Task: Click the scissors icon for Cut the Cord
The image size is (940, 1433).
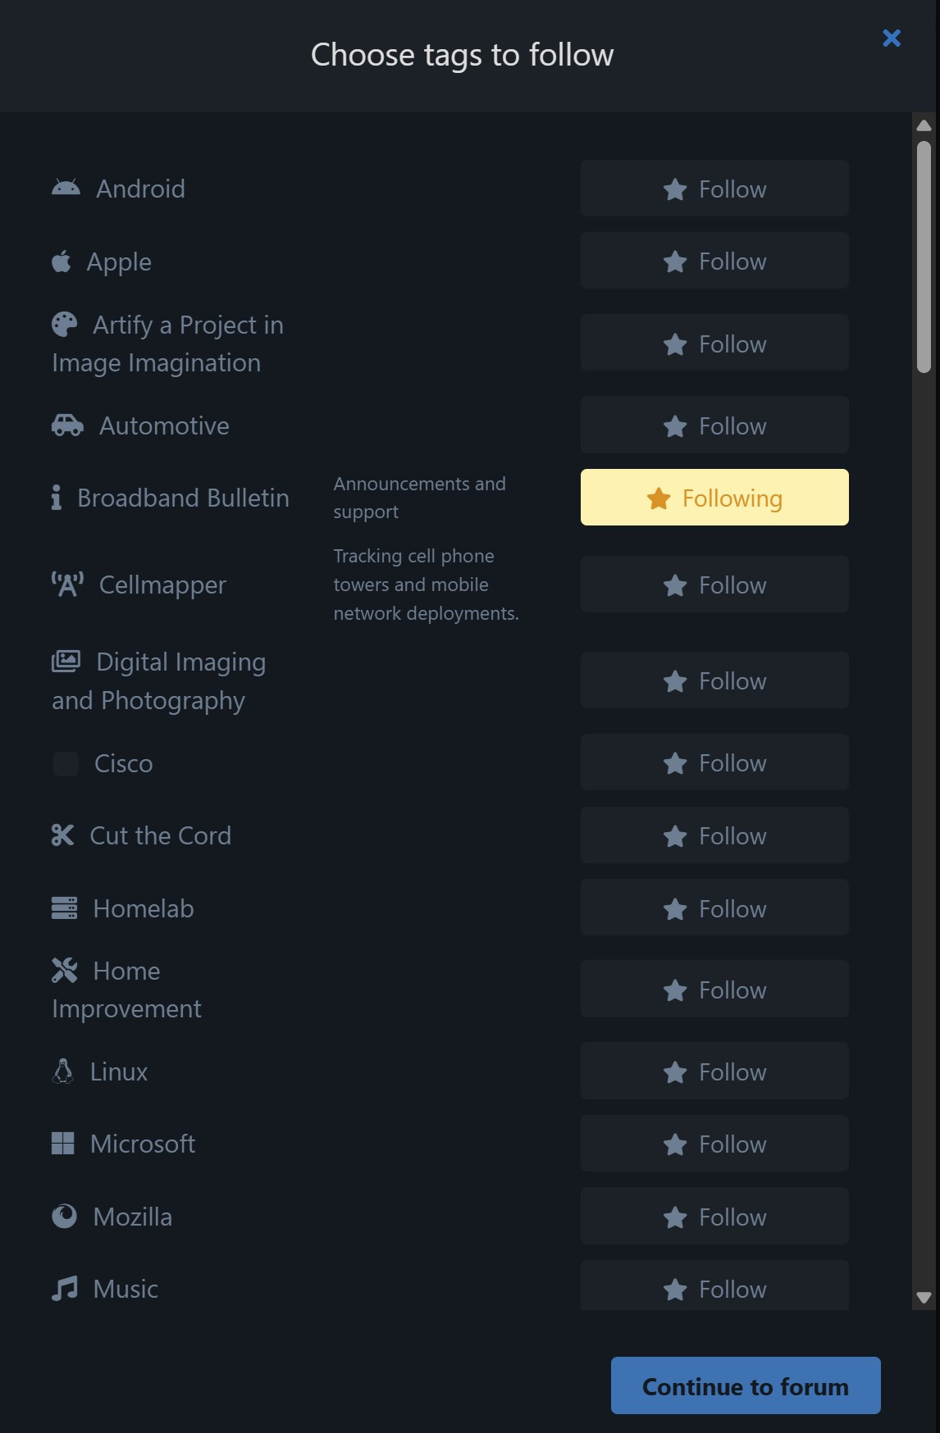Action: coord(62,835)
